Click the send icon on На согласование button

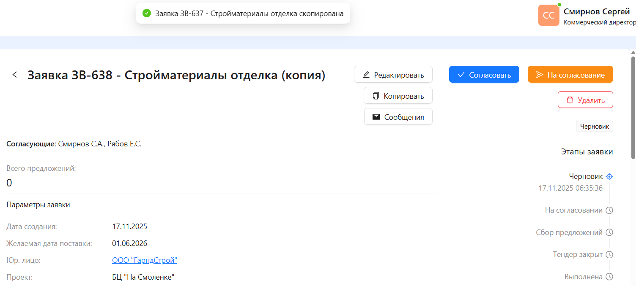[x=539, y=74]
